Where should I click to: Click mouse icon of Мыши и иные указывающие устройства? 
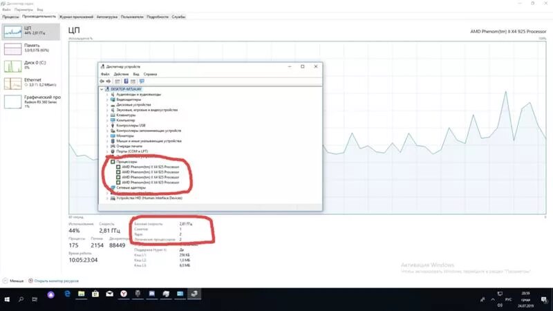(113, 141)
